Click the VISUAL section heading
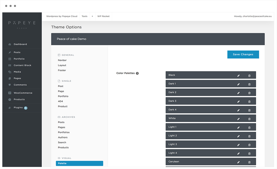The width and height of the screenshot is (277, 169). (x=66, y=158)
